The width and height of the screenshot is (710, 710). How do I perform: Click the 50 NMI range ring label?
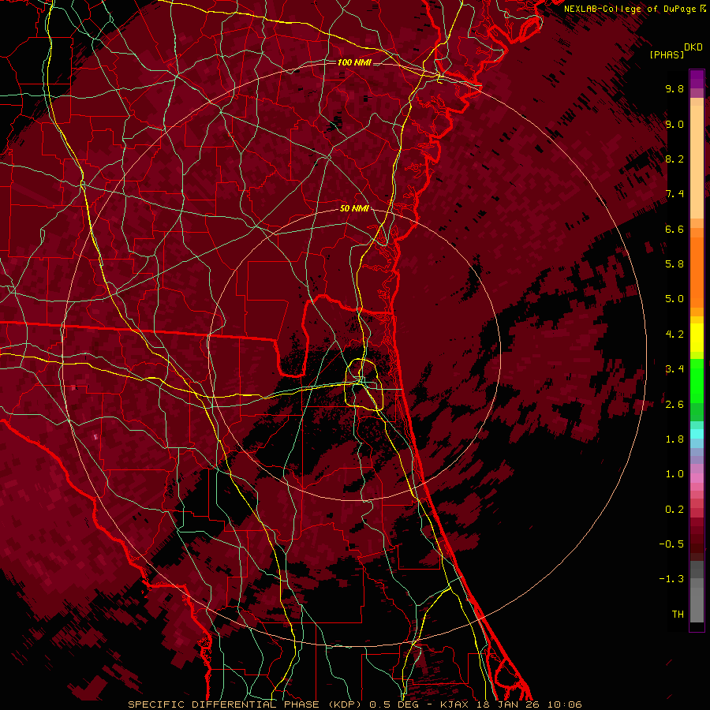click(x=354, y=208)
